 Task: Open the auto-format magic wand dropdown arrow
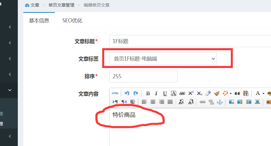point(231,94)
